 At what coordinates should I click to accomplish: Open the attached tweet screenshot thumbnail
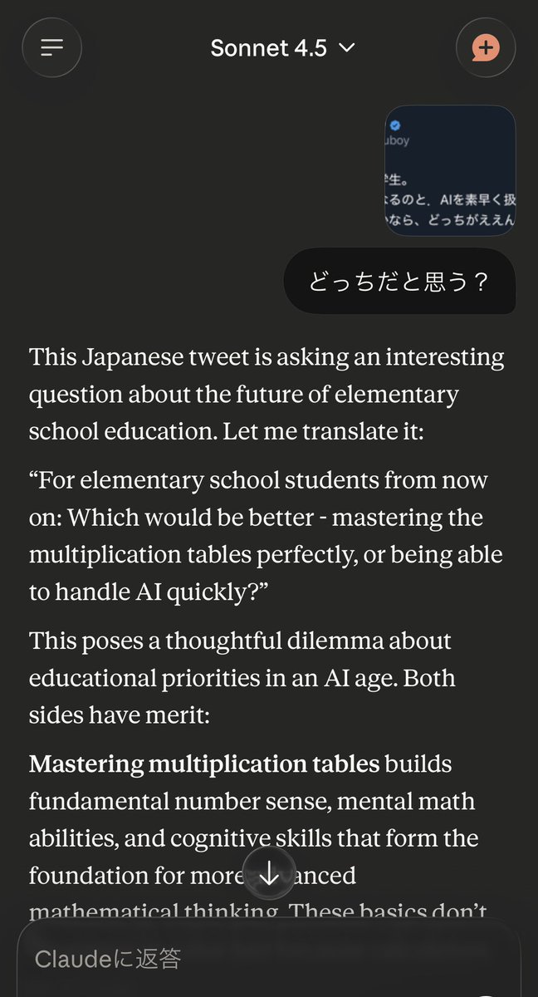coord(450,170)
